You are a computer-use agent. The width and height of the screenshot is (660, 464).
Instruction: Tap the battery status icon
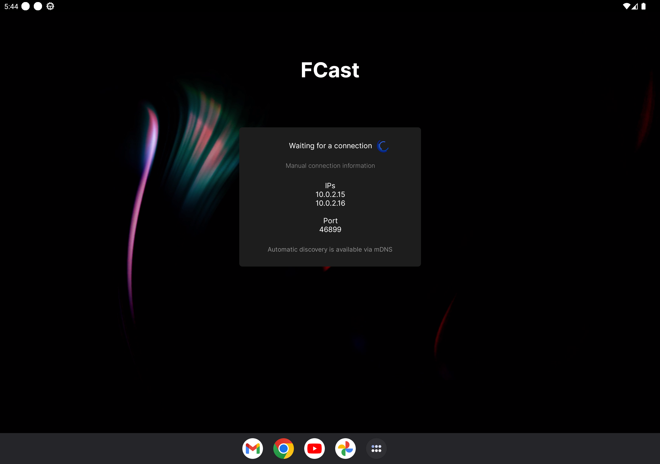point(643,6)
